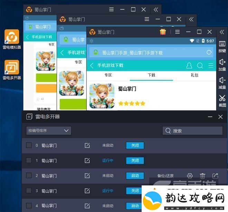Click the user profile icon in the teal header
228x212 pixels.
coord(189,66)
